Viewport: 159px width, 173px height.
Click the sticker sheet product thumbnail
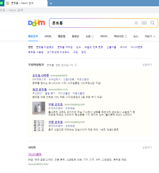[x=39, y=126]
